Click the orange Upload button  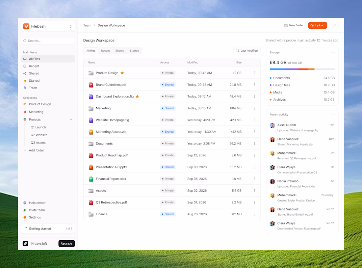pos(318,25)
